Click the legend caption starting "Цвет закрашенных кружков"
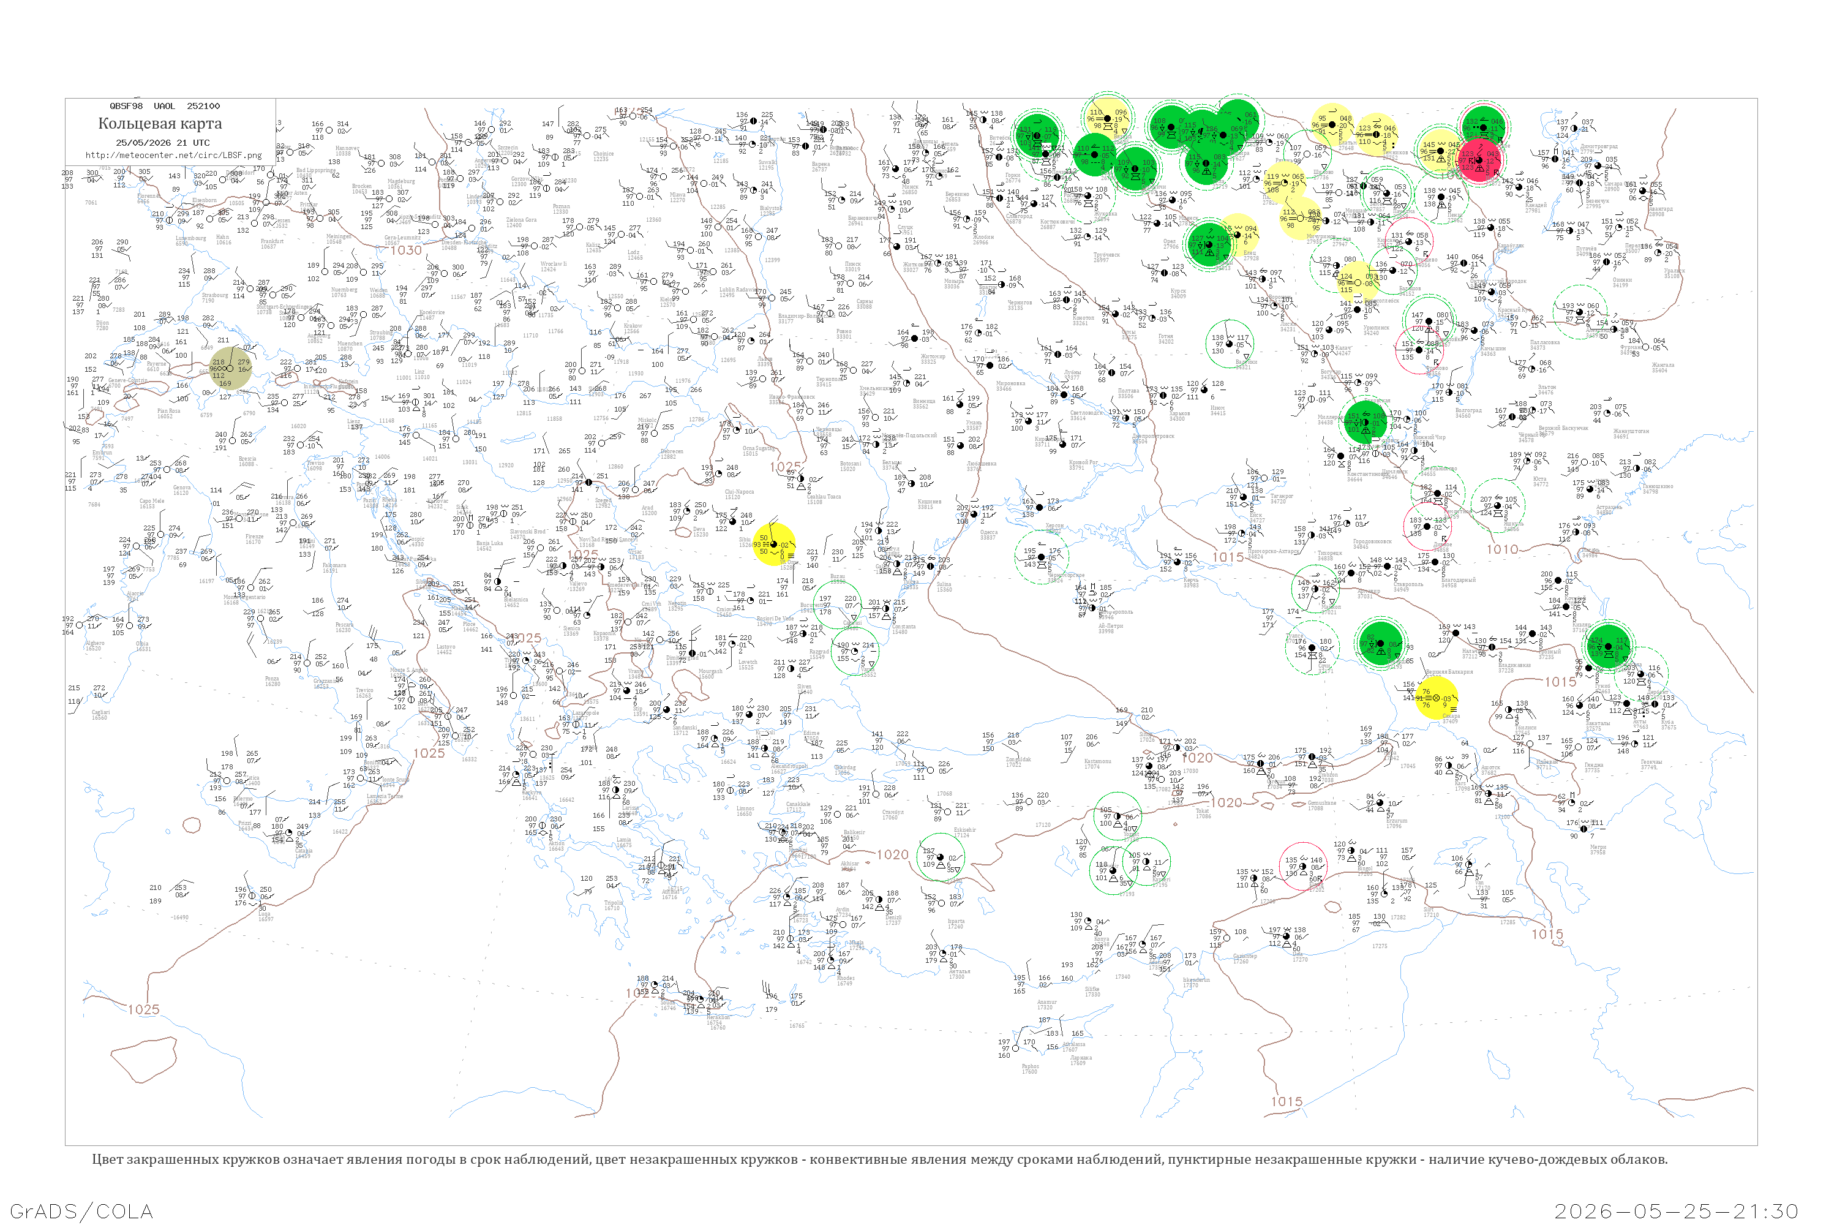Viewport: 1837px width, 1225px height. point(879,1159)
